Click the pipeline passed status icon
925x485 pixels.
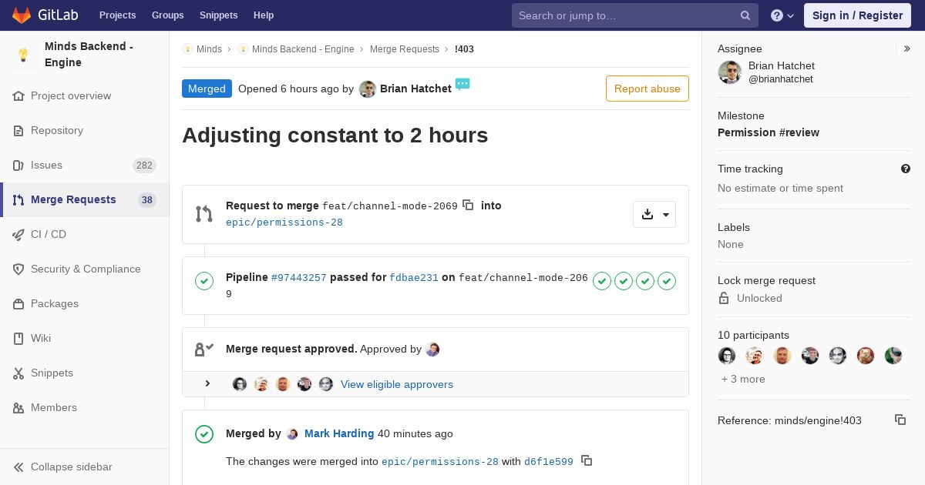(204, 281)
